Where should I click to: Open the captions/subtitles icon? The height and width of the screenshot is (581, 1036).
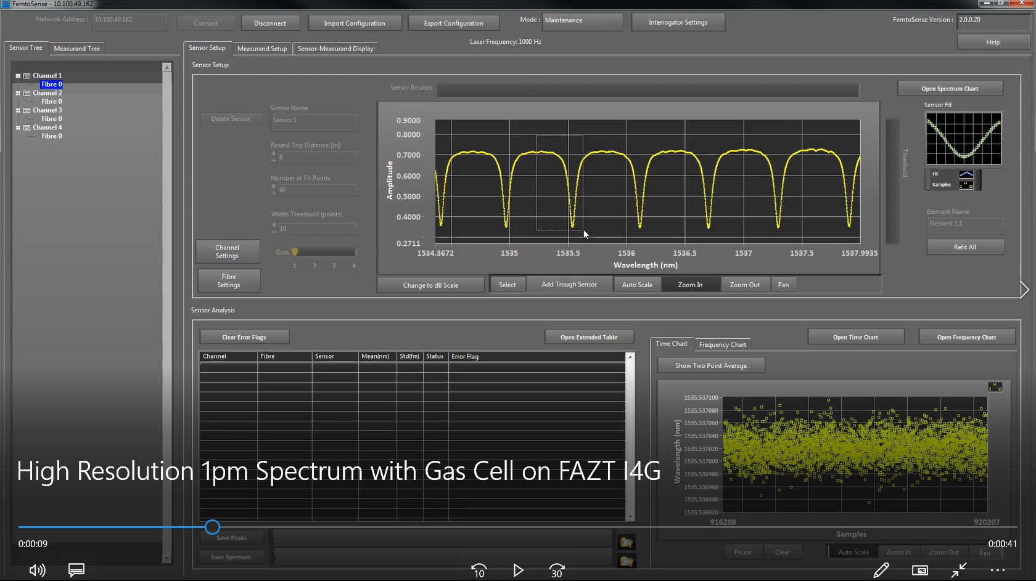point(76,570)
